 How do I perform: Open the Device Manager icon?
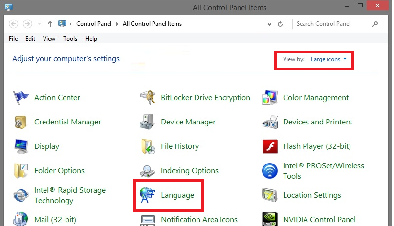coord(147,122)
